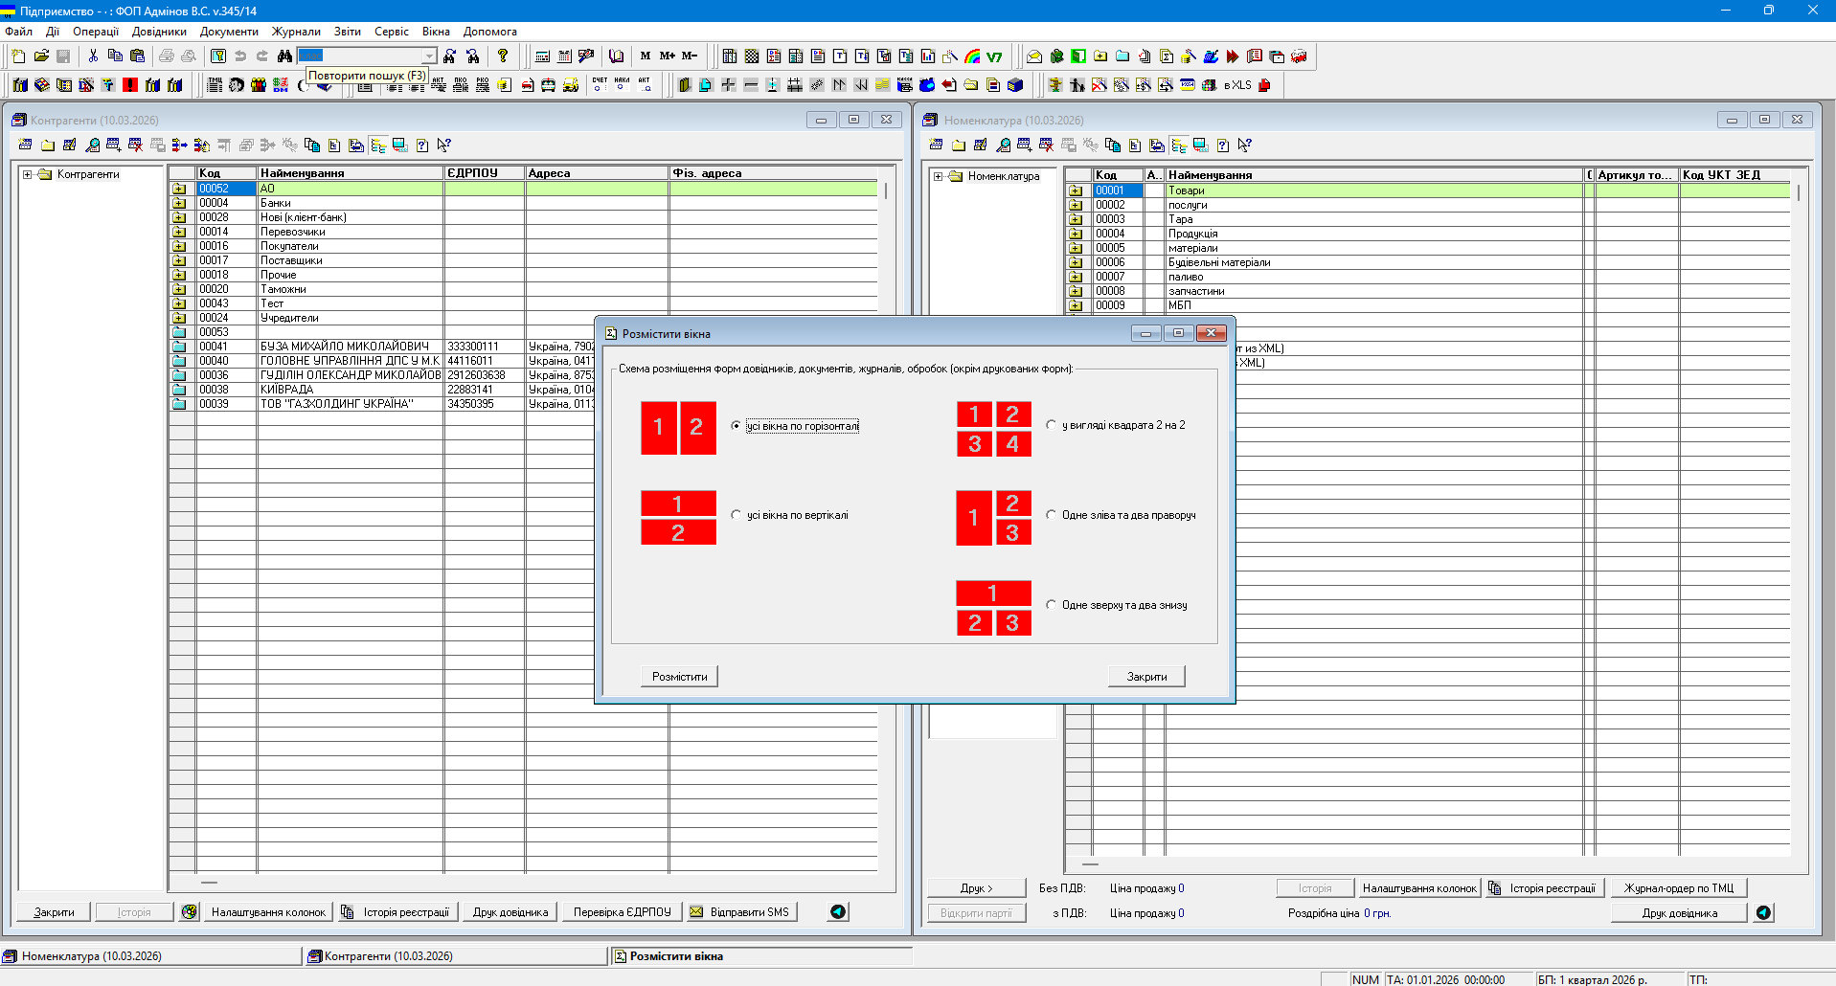
Task: Click the M+ memory add icon
Action: [x=668, y=56]
